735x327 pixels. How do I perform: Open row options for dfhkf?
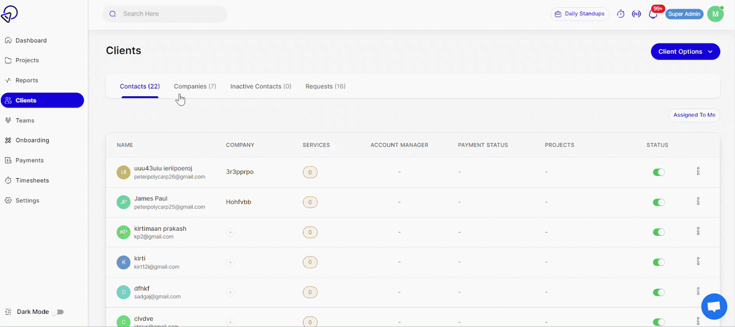(x=698, y=291)
